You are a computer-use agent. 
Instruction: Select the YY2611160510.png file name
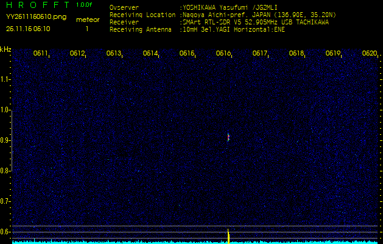[x=36, y=17]
